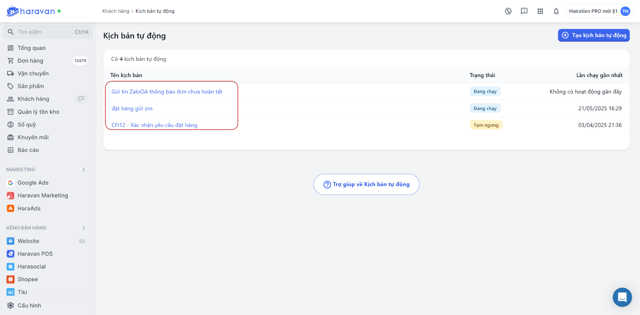Toggle the Website eye visibility icon
Viewport: 640px width, 315px height.
pos(82,241)
